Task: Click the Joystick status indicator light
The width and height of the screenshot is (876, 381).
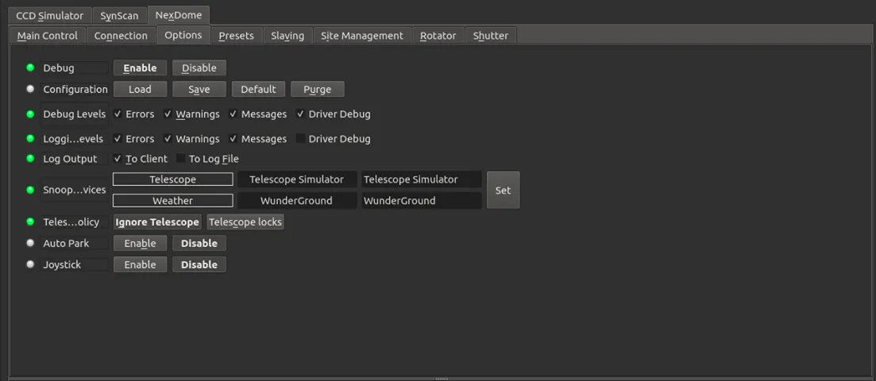Action: pos(30,264)
